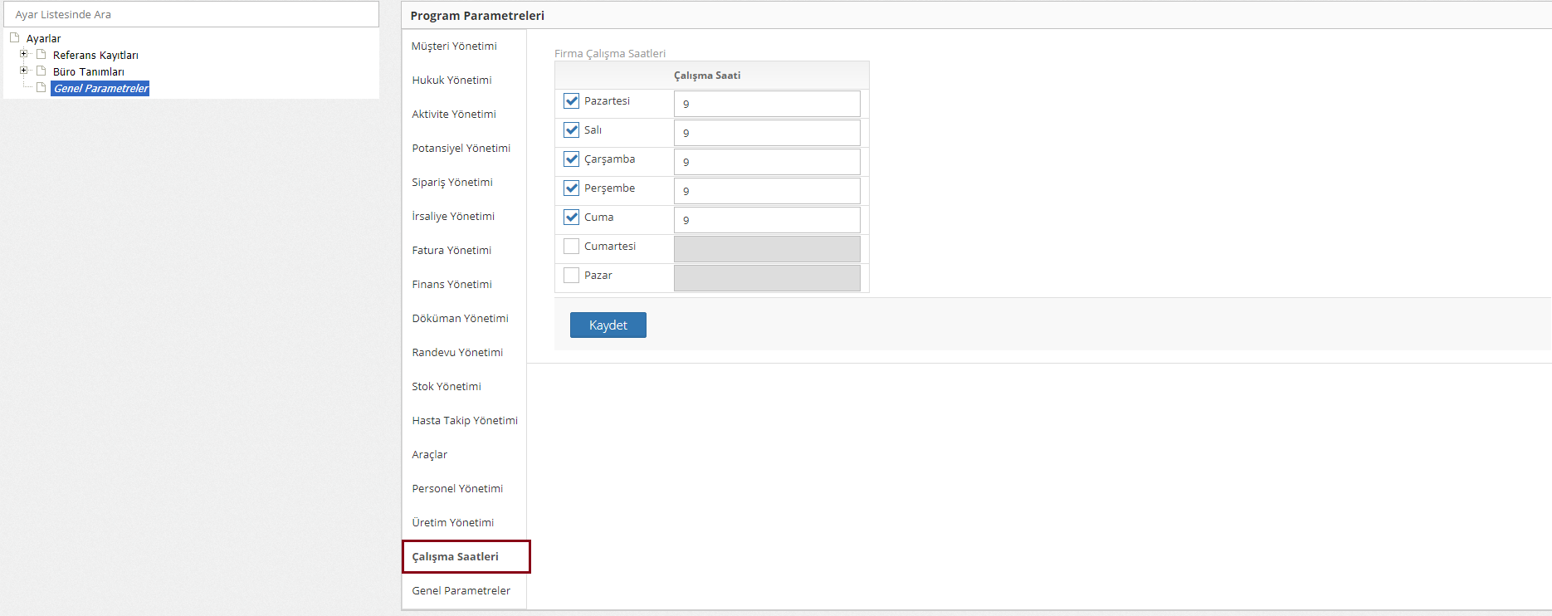Image resolution: width=1552 pixels, height=616 pixels.
Task: Go to the Stok Yönetimi tab
Action: (x=447, y=387)
